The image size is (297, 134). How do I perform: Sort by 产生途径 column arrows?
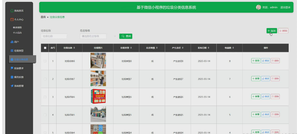(182, 48)
